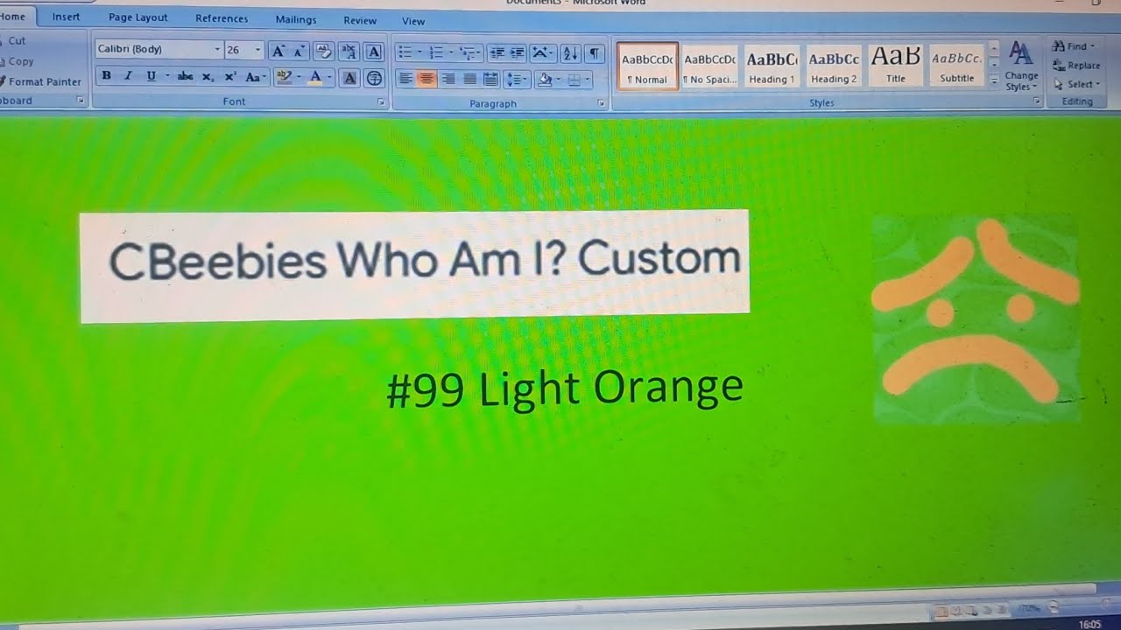Align text left
This screenshot has width=1121, height=630.
pos(405,80)
